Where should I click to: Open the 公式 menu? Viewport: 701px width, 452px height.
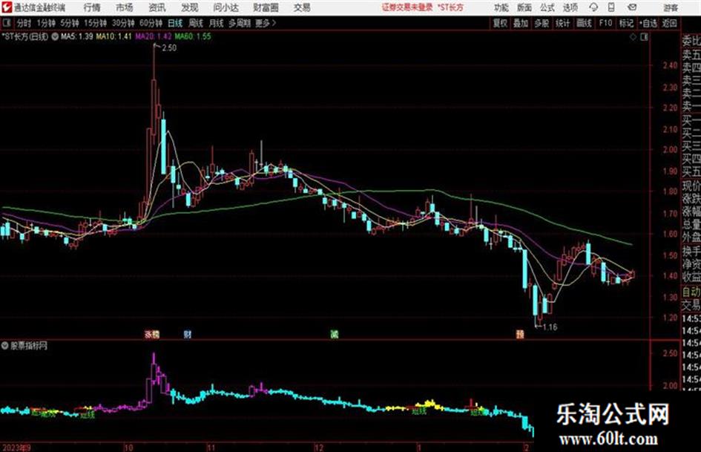547,7
